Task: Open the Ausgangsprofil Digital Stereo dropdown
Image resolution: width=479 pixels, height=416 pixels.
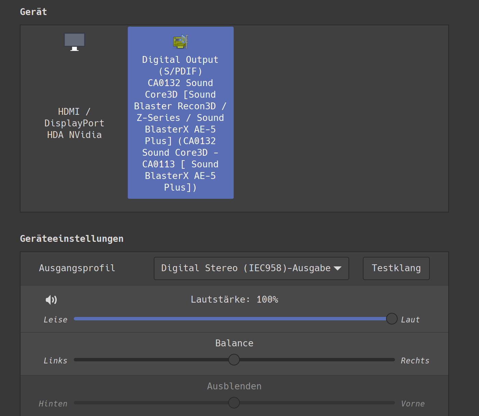Action: 251,268
